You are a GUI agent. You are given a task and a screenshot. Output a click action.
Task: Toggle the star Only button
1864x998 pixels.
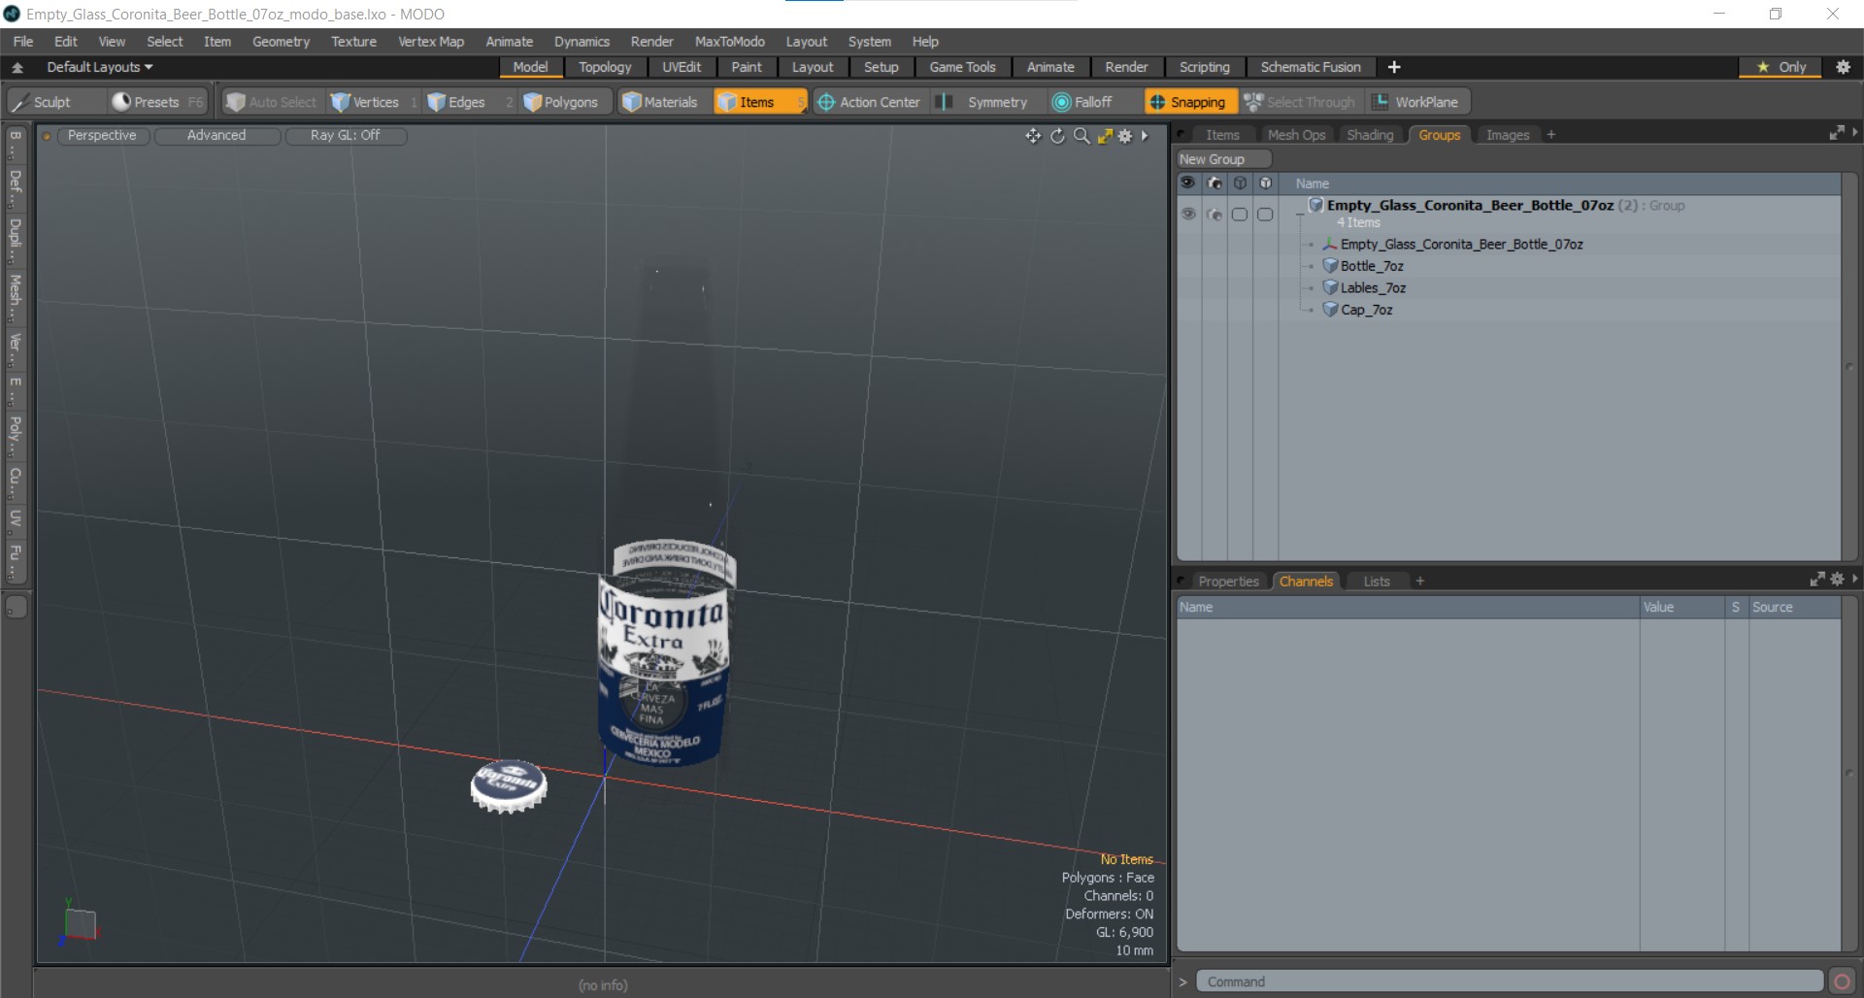[x=1781, y=67]
